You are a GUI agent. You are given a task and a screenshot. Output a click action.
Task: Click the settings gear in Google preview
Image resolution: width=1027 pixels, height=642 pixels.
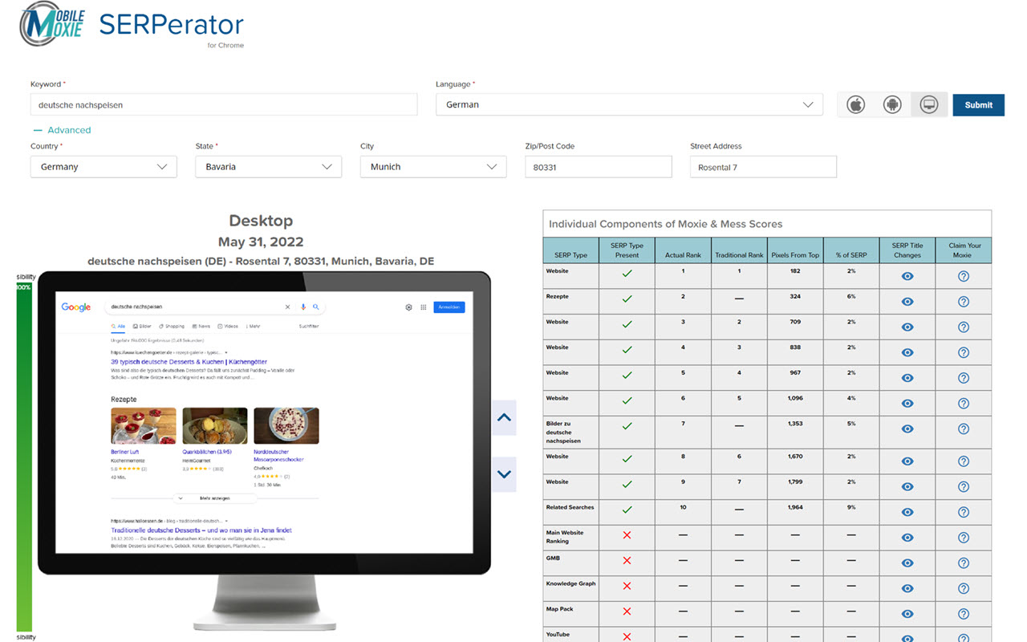(408, 307)
